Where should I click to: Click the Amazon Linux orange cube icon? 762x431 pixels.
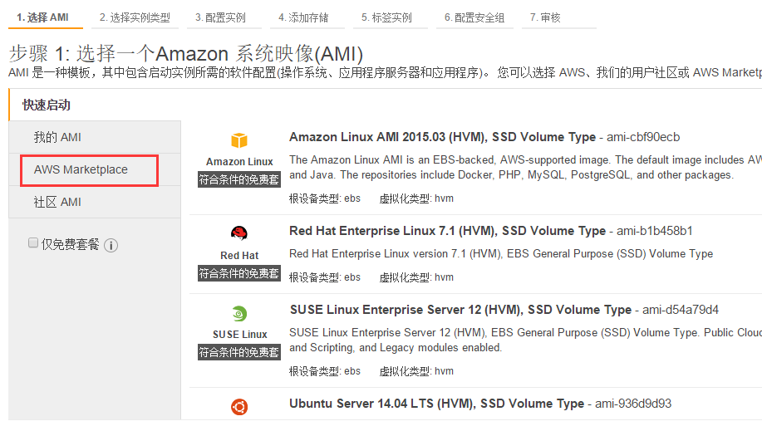[239, 140]
